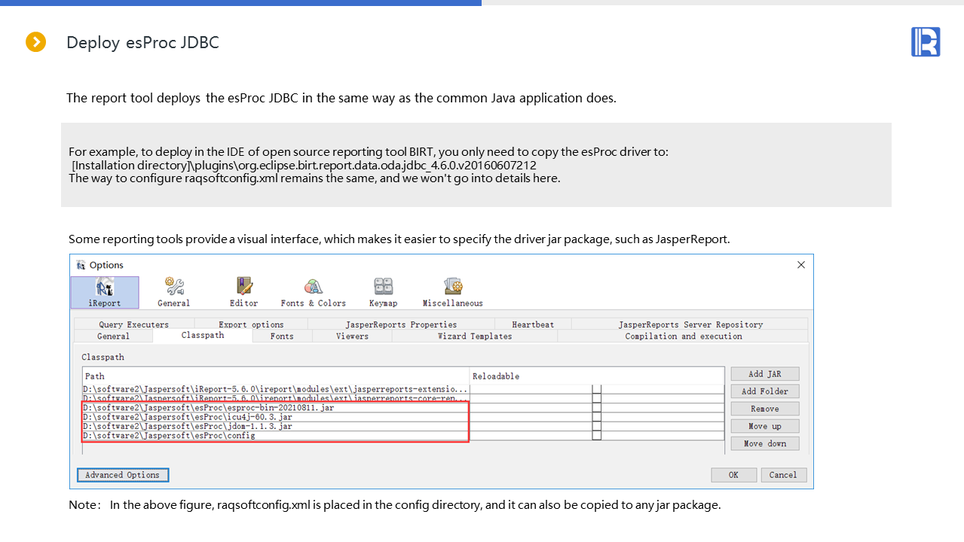964x542 pixels.
Task: Confirm with the OK button
Action: coord(733,475)
